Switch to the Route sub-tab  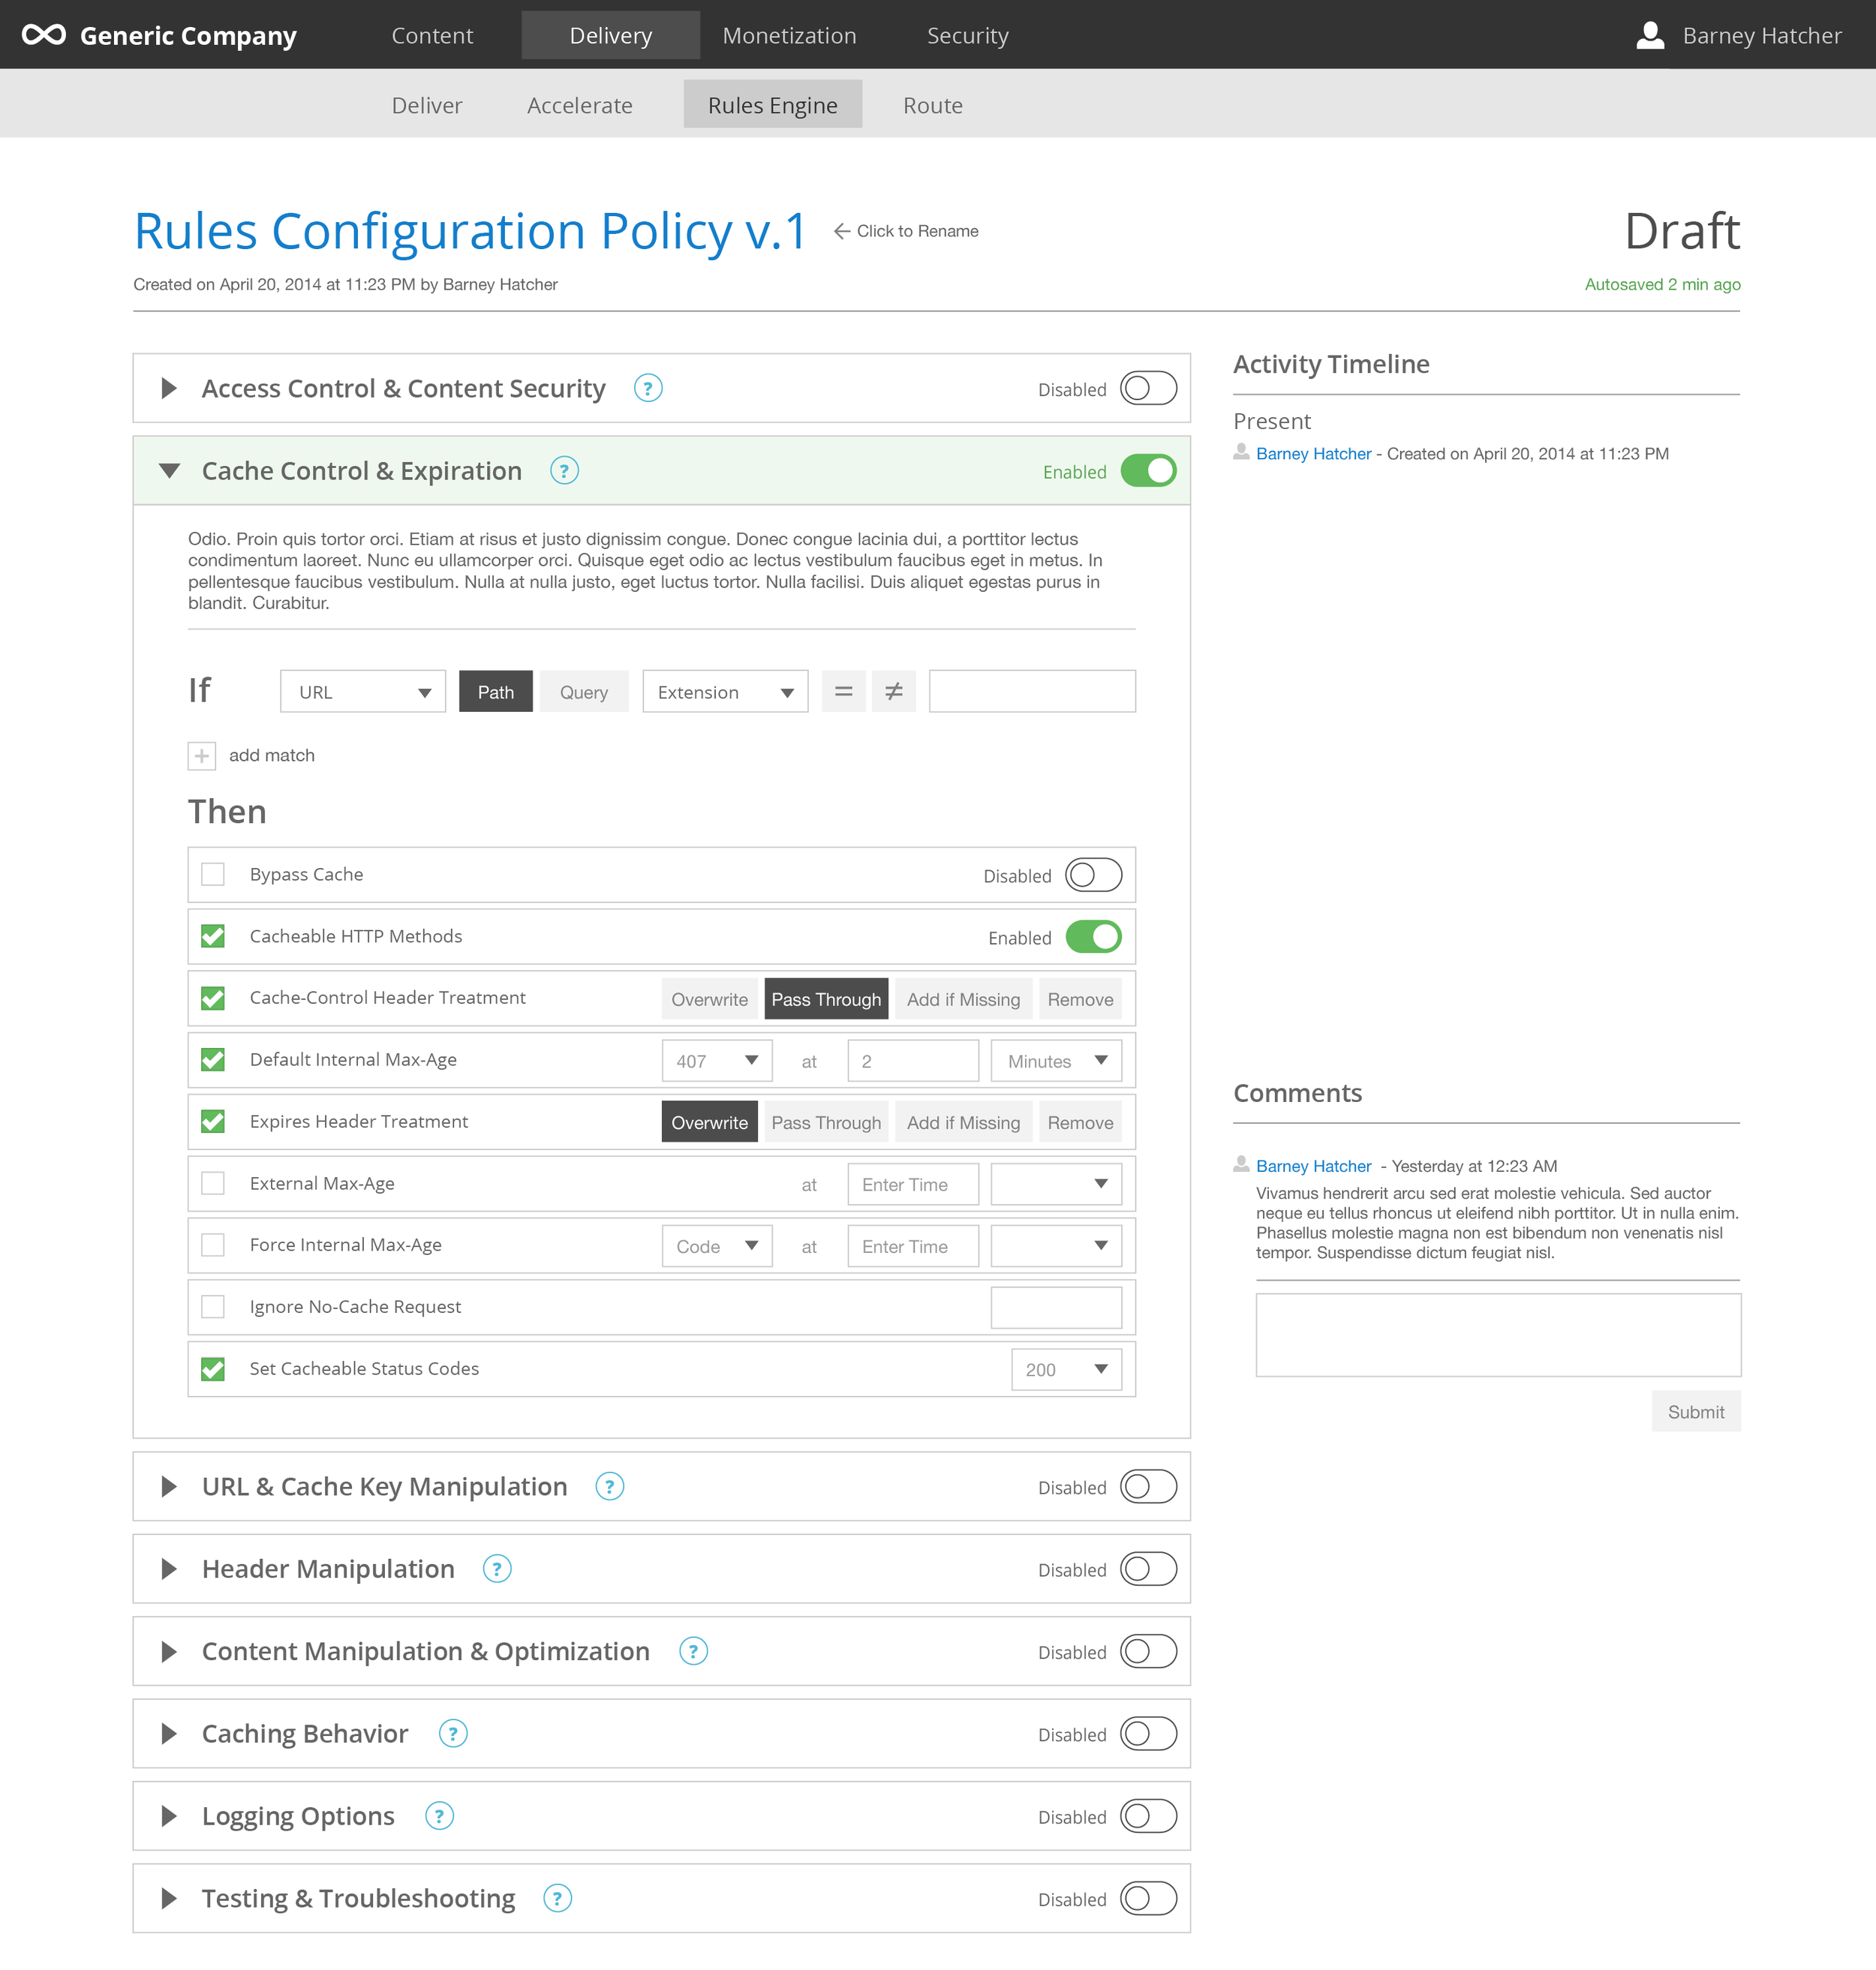(x=932, y=105)
